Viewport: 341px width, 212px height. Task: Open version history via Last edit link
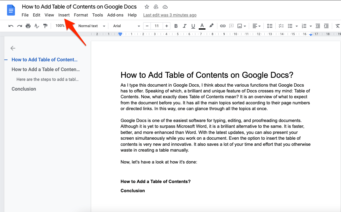(x=170, y=15)
